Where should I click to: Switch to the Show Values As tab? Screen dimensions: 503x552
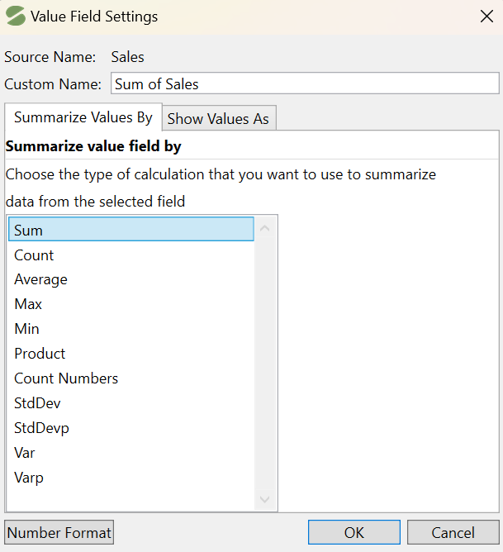218,118
